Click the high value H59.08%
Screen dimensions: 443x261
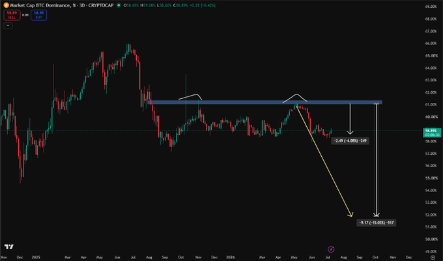[148, 5]
